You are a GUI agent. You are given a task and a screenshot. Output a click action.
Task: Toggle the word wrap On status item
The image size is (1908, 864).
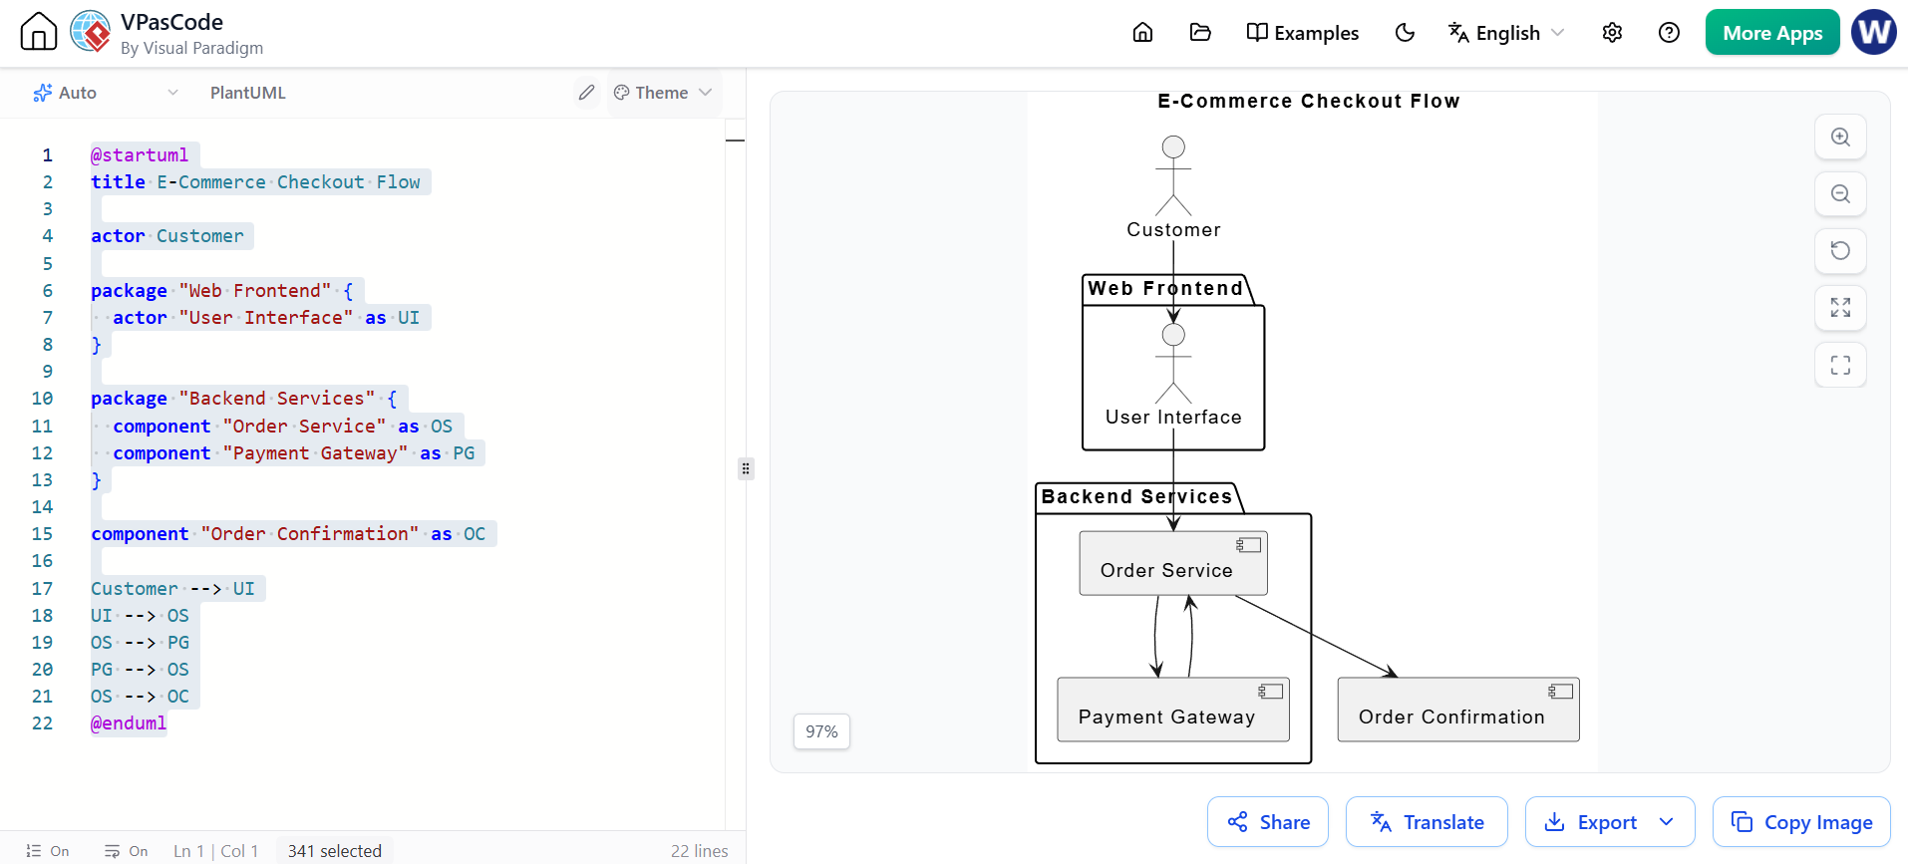[x=127, y=851]
